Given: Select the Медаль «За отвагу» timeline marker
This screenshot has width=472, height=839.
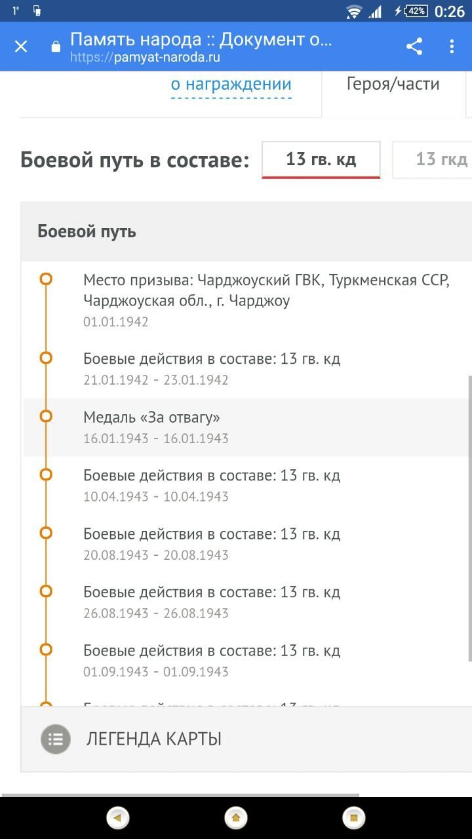Looking at the screenshot, I should (x=46, y=416).
